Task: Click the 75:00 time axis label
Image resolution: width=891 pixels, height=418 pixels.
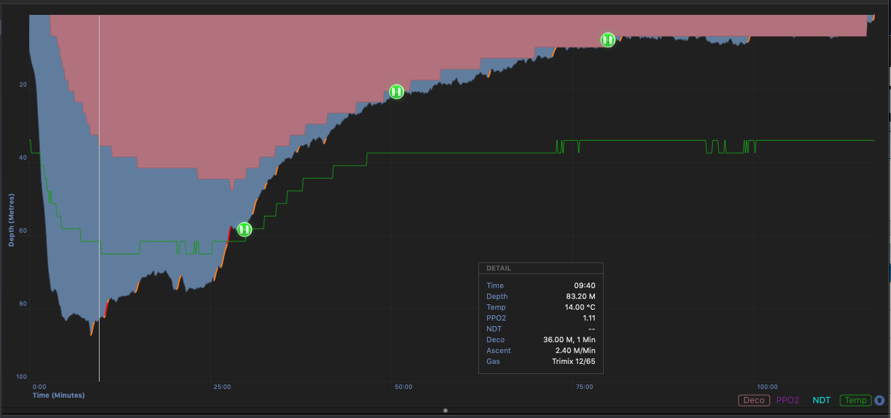Action: (x=584, y=387)
